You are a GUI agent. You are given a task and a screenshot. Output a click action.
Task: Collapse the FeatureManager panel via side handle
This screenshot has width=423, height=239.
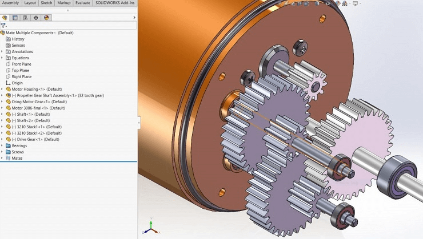pyautogui.click(x=139, y=123)
